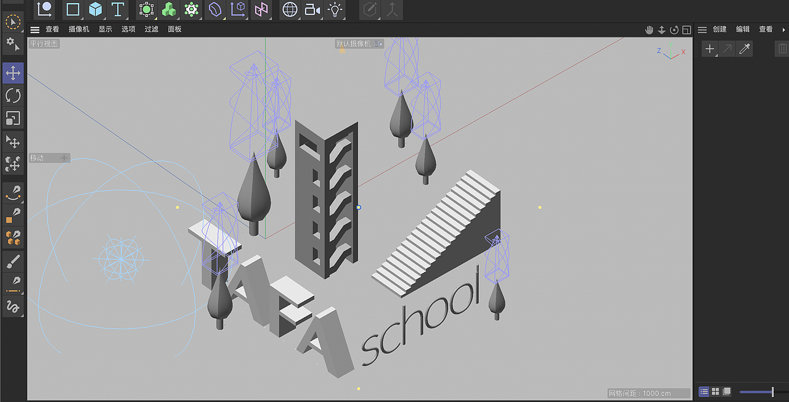
Task: Create a Text spline object
Action: [x=118, y=9]
